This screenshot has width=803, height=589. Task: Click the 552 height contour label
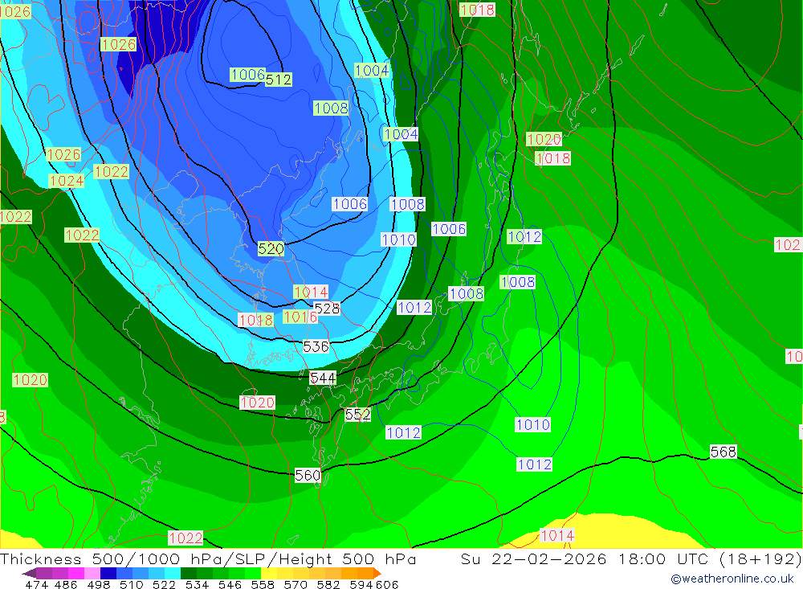[x=357, y=414]
